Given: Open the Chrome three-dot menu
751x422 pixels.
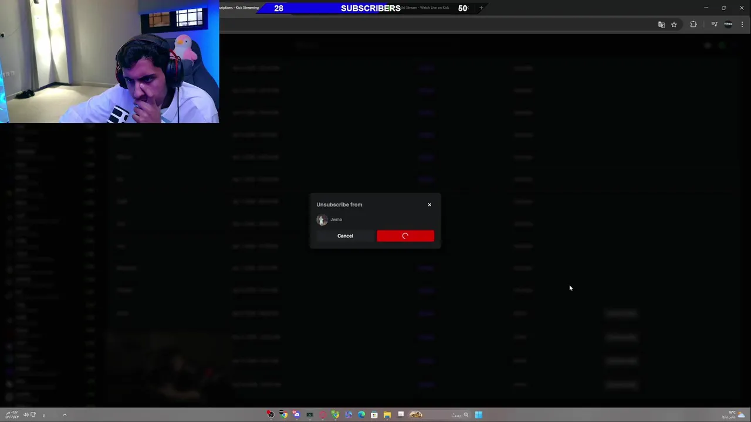Looking at the screenshot, I should [742, 25].
